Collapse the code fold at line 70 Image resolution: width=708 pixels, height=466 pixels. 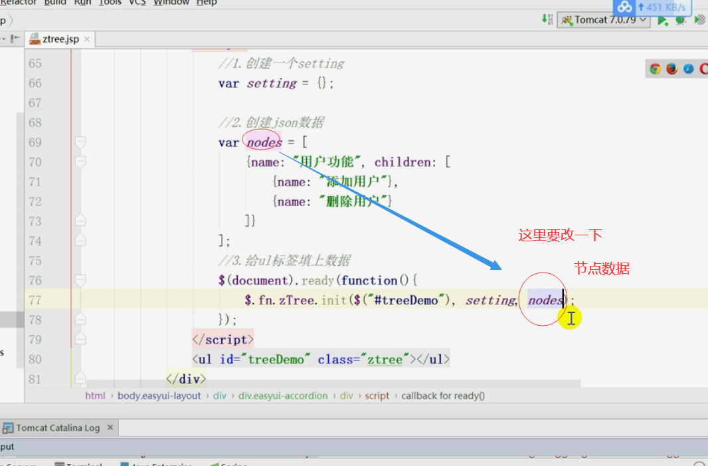coord(80,162)
